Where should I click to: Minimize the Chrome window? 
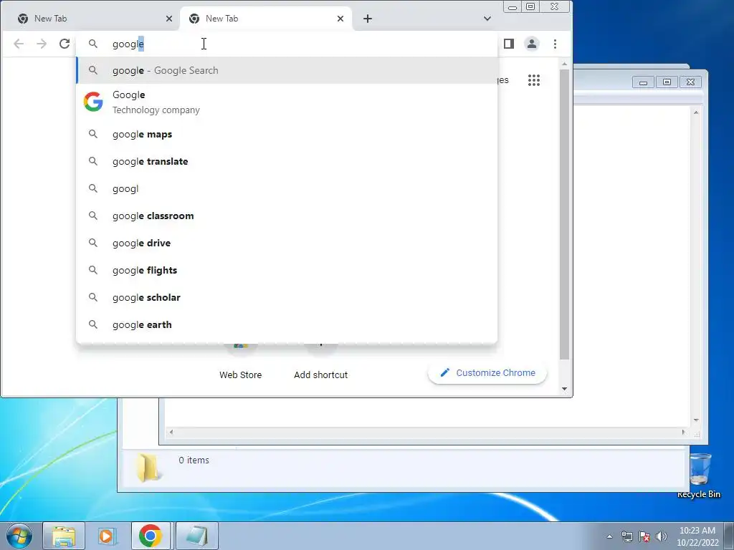point(513,7)
